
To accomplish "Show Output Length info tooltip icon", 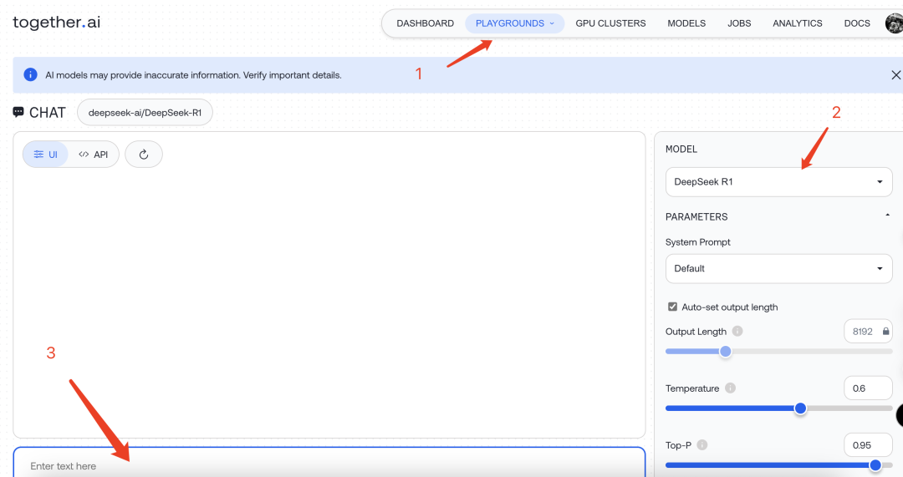I will [737, 332].
